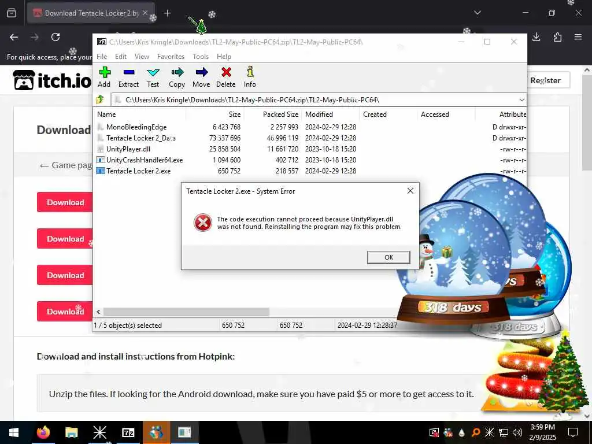Image resolution: width=592 pixels, height=444 pixels.
Task: Open the 7-Zip File menu
Action: (x=102, y=57)
